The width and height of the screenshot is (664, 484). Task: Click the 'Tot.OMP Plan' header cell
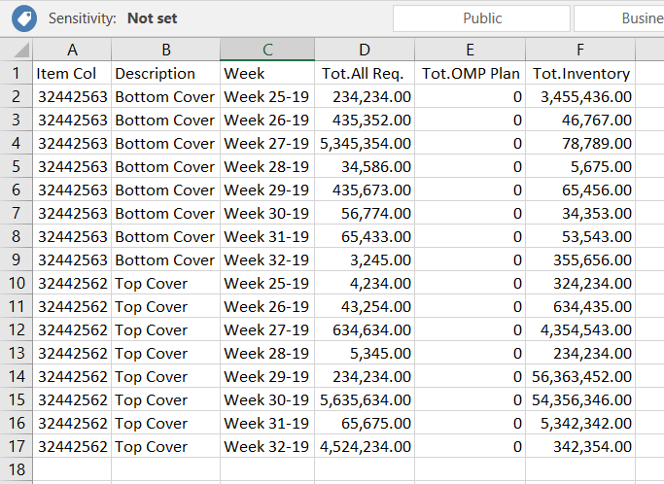pyautogui.click(x=470, y=73)
